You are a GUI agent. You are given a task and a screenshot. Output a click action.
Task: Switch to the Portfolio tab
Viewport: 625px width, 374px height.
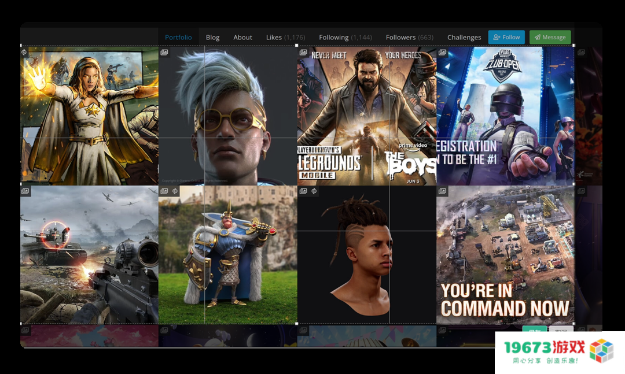click(178, 38)
